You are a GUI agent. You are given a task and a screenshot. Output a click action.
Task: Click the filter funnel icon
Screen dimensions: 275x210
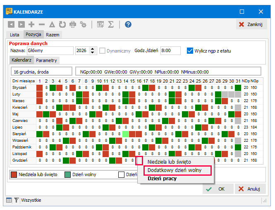tap(16, 200)
